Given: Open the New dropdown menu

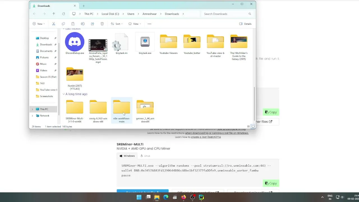Looking at the screenshot, I should (x=39, y=24).
